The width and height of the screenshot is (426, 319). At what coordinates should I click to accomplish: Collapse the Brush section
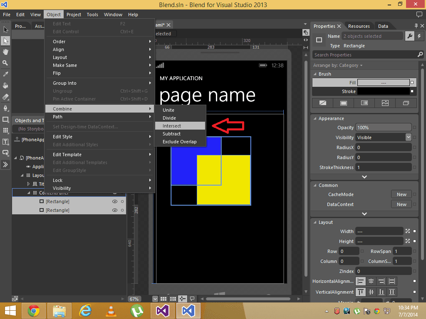(315, 74)
